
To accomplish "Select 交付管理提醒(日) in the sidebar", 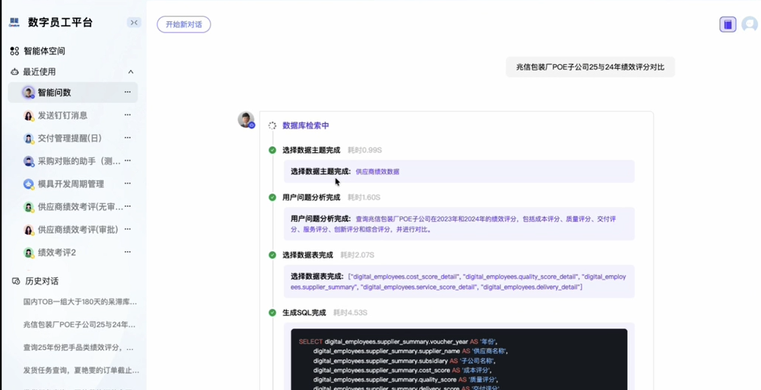I will coord(70,138).
